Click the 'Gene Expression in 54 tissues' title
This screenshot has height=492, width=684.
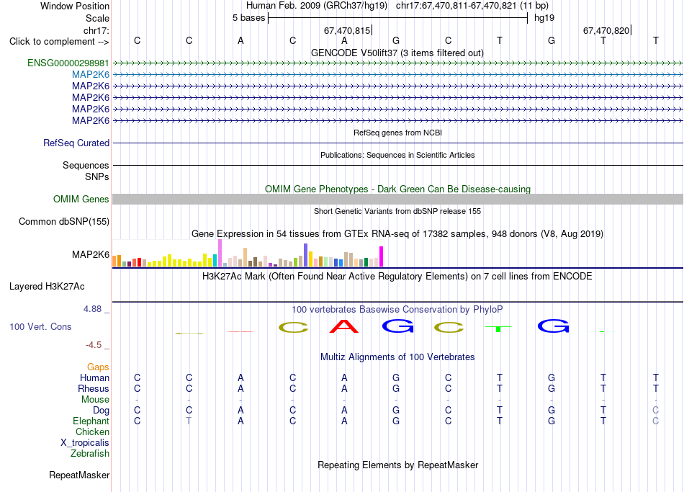397,233
